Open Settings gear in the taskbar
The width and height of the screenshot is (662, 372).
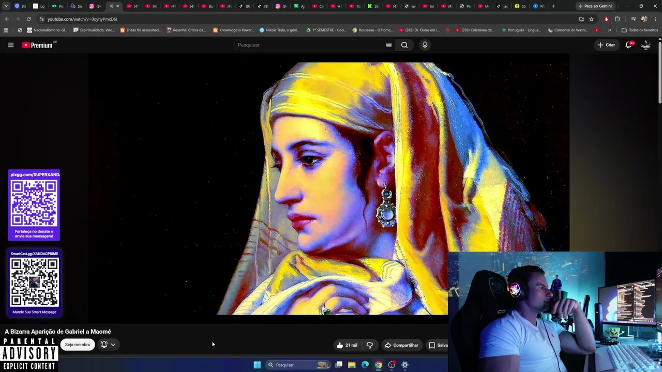[405, 365]
